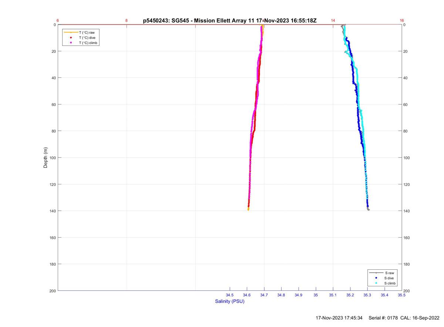Click the 35.1 salinity tick label
The height and width of the screenshot is (327, 444).
coord(333,295)
